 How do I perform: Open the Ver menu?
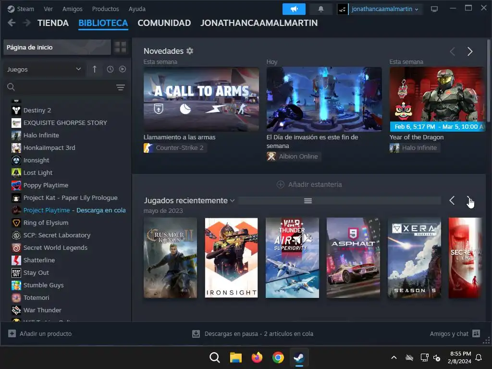[48, 9]
